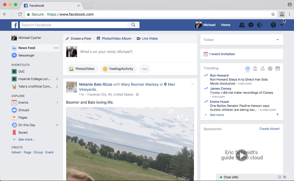Reload the page with refresh icon
294x181 pixels.
(x=20, y=14)
